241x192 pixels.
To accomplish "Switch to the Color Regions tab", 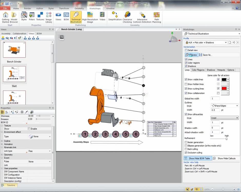I will 198,70.
